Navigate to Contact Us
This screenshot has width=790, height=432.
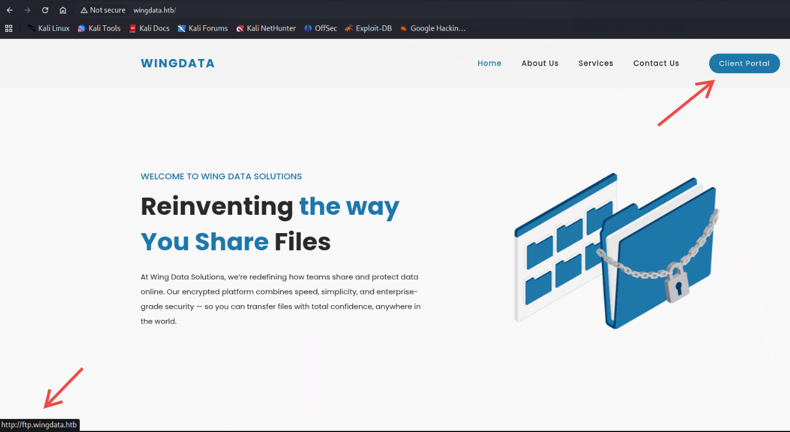point(656,63)
